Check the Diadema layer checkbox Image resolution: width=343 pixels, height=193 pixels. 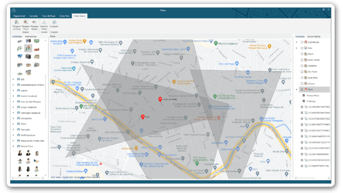tap(302, 66)
